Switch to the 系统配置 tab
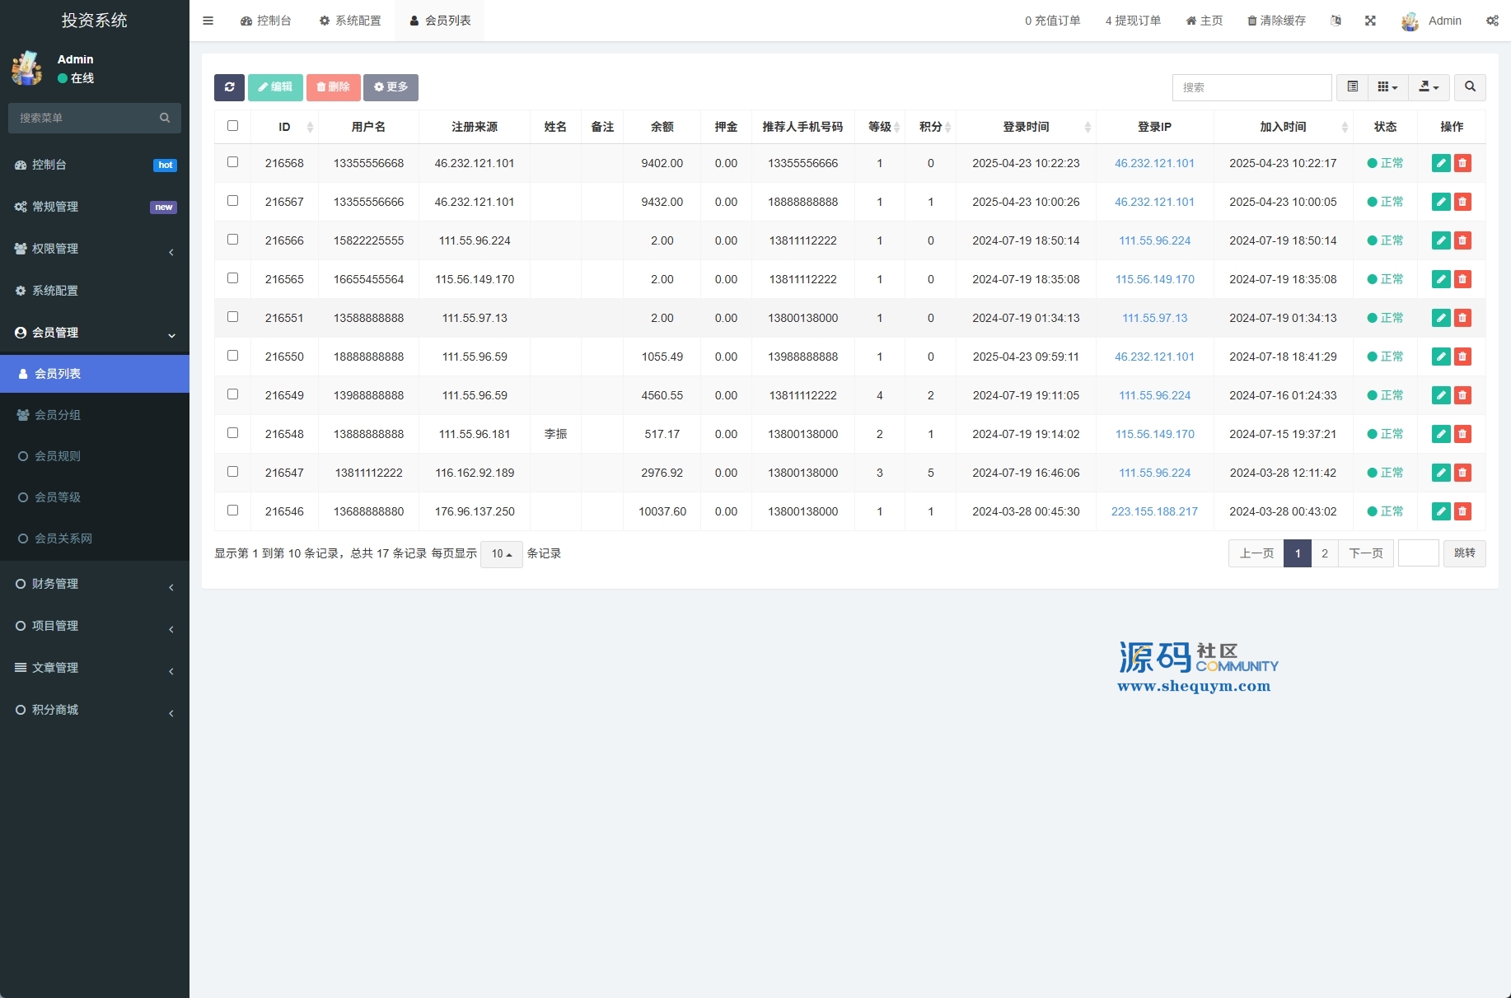Image resolution: width=1511 pixels, height=998 pixels. click(x=350, y=21)
